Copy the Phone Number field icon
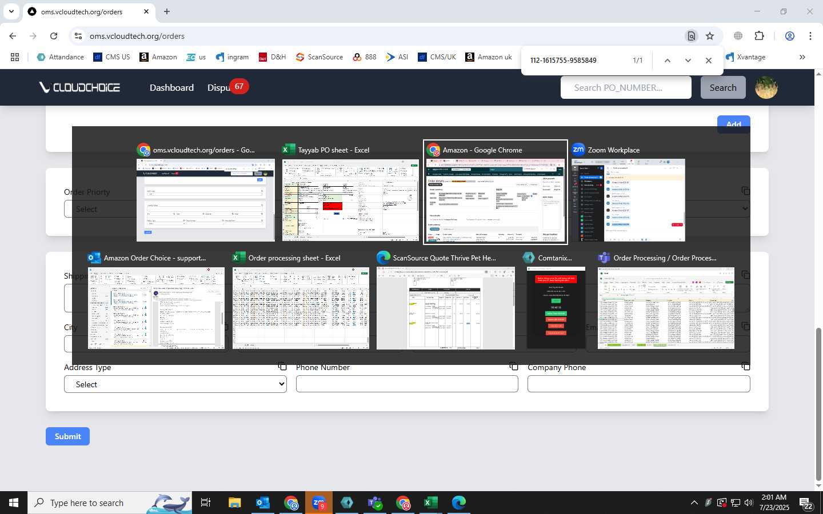The height and width of the screenshot is (514, 823). tap(514, 366)
